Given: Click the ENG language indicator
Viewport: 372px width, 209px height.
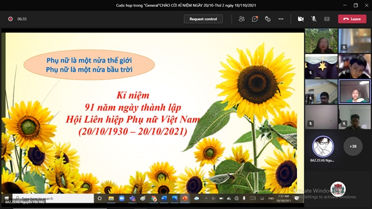Looking at the screenshot, I should point(271,198).
